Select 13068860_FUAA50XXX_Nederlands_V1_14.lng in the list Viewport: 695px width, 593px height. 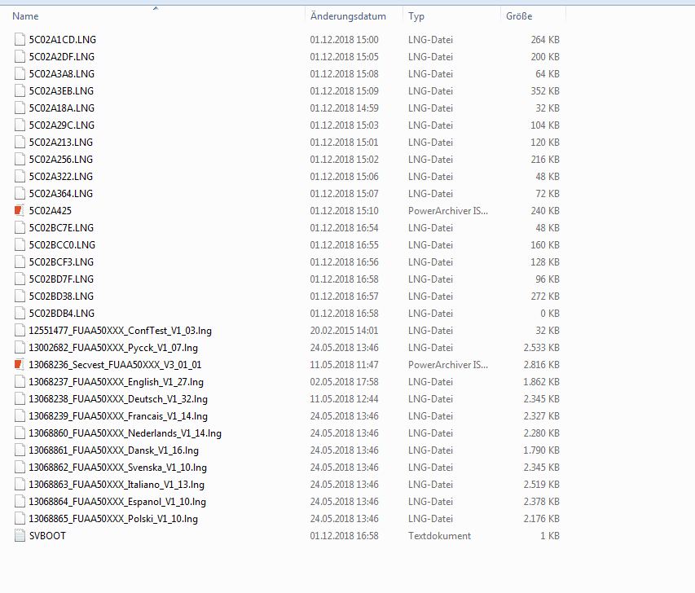125,433
